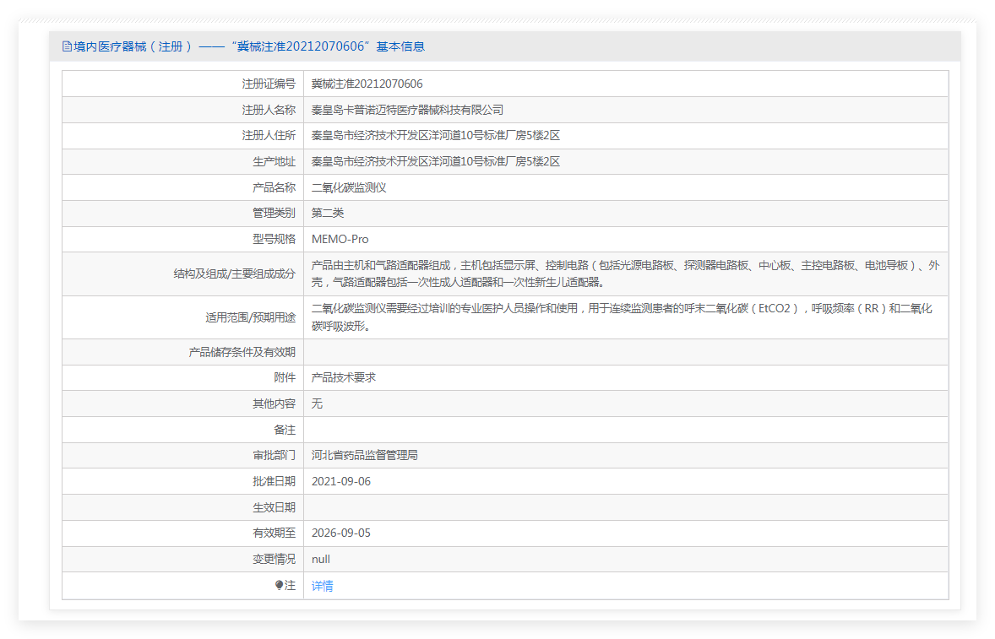Image resolution: width=995 pixels, height=639 pixels.
Task: Click the 变更情况 label
Action: click(x=275, y=559)
